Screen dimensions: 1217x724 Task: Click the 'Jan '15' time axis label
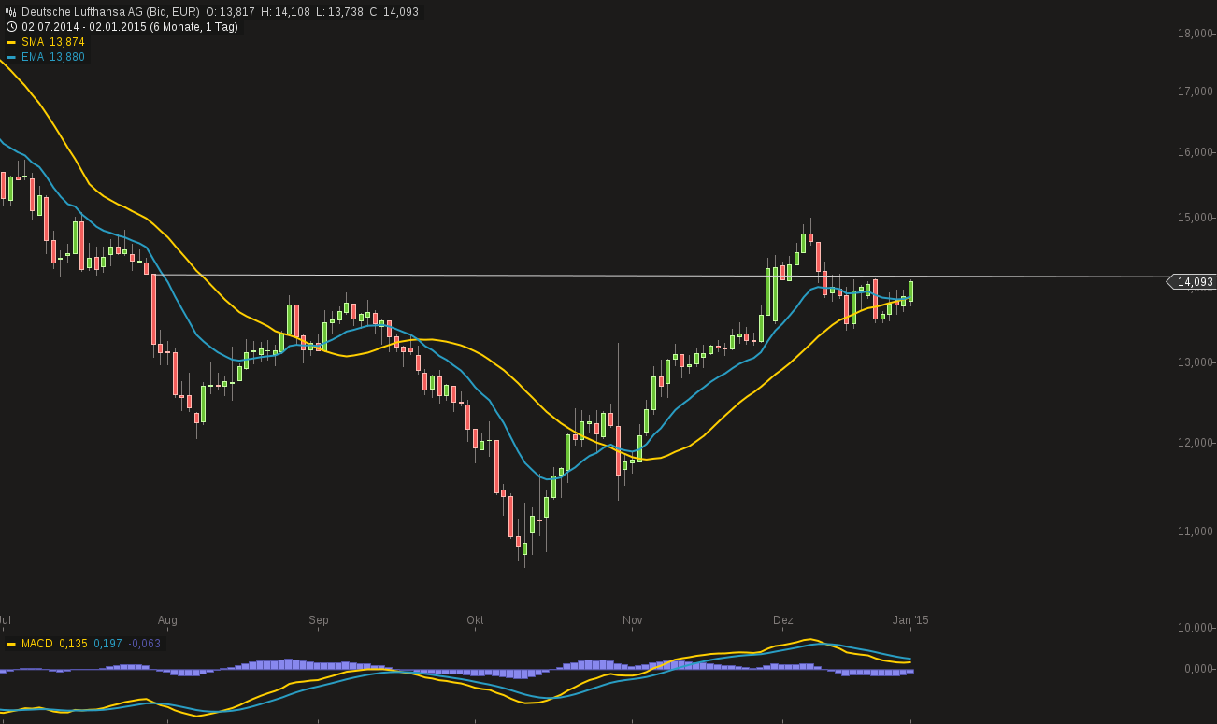tap(910, 620)
